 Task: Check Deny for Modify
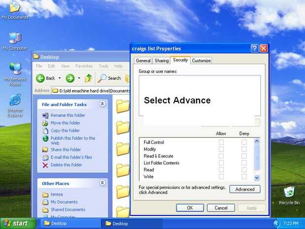pyautogui.click(x=244, y=149)
